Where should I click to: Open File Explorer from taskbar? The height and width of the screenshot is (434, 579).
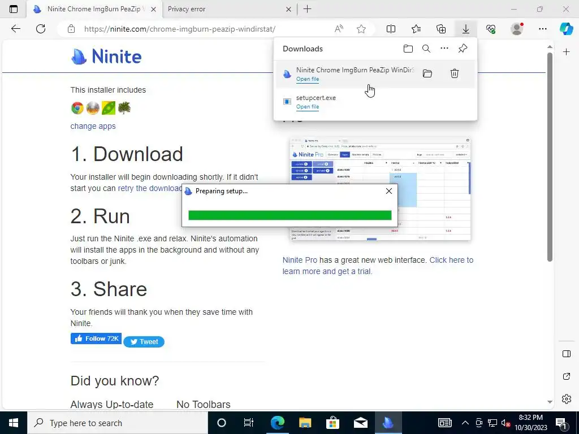click(305, 423)
